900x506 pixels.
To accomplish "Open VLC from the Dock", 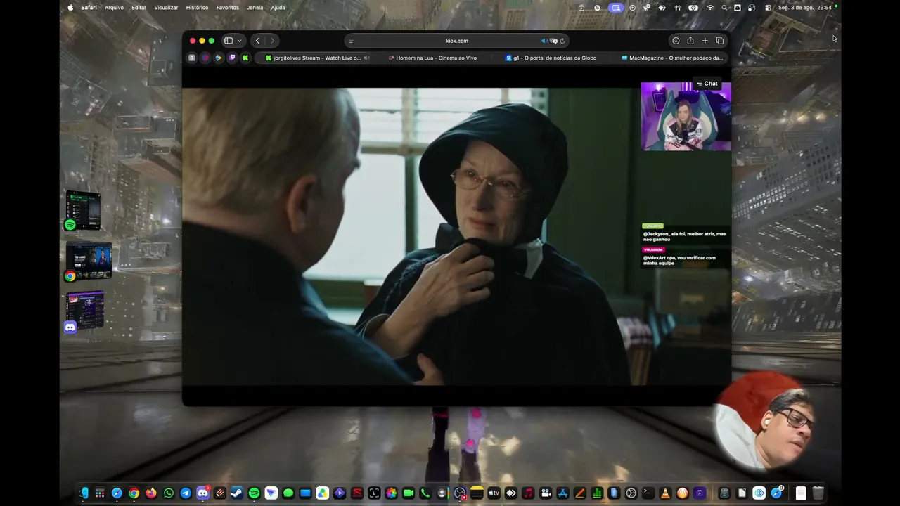I will click(664, 493).
